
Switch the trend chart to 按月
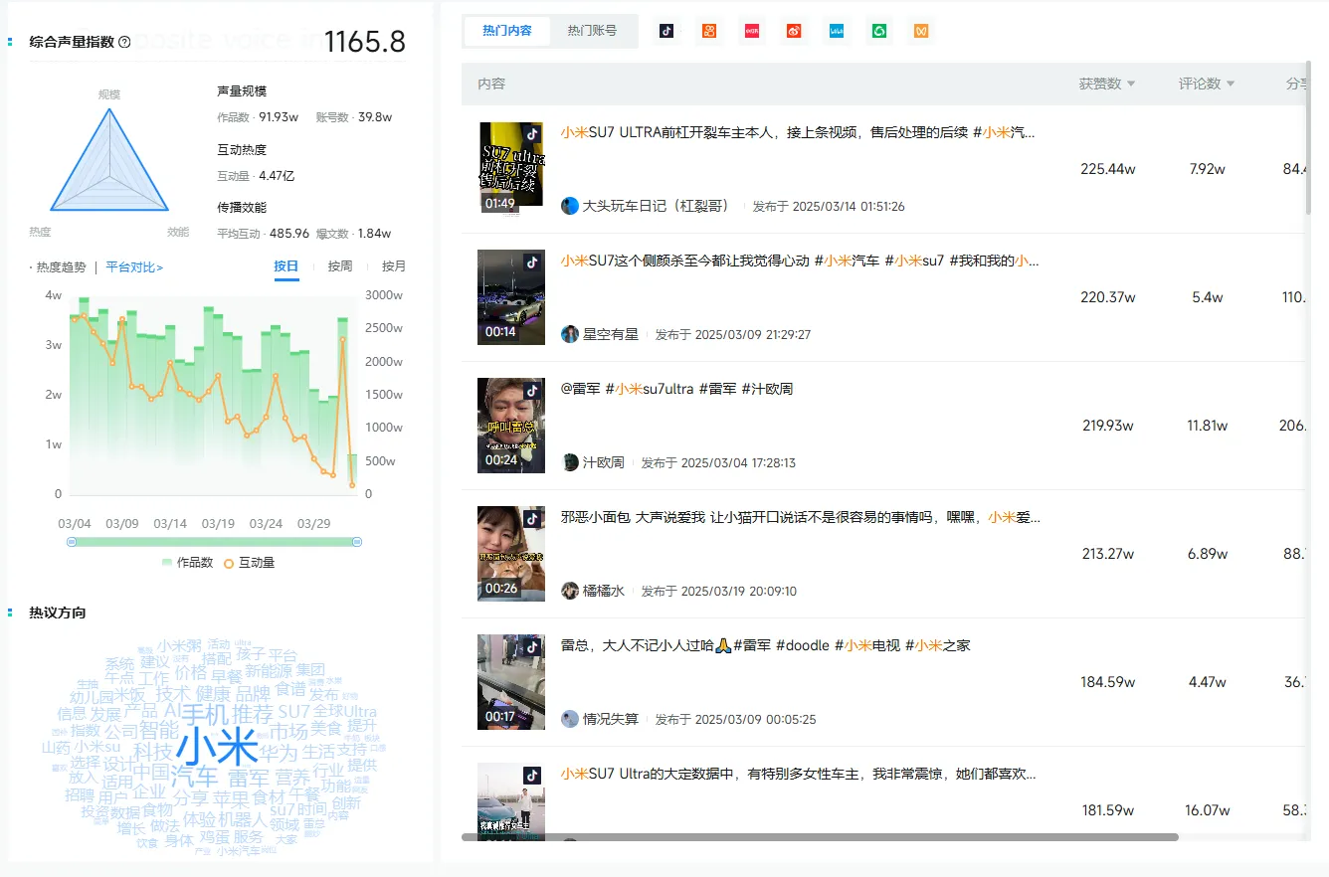click(394, 266)
